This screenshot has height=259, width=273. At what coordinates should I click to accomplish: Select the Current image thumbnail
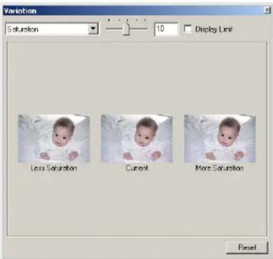(x=137, y=139)
